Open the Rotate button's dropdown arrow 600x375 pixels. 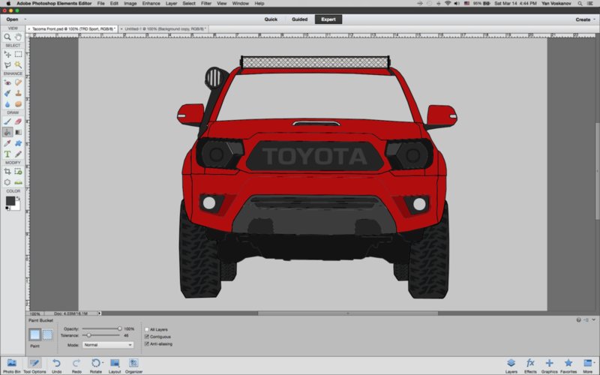coord(103,363)
